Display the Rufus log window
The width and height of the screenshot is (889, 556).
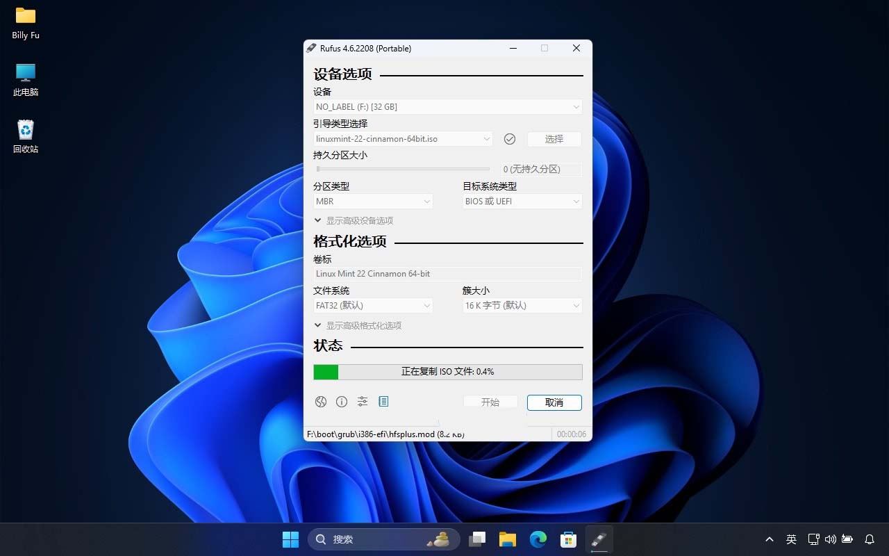(x=383, y=402)
